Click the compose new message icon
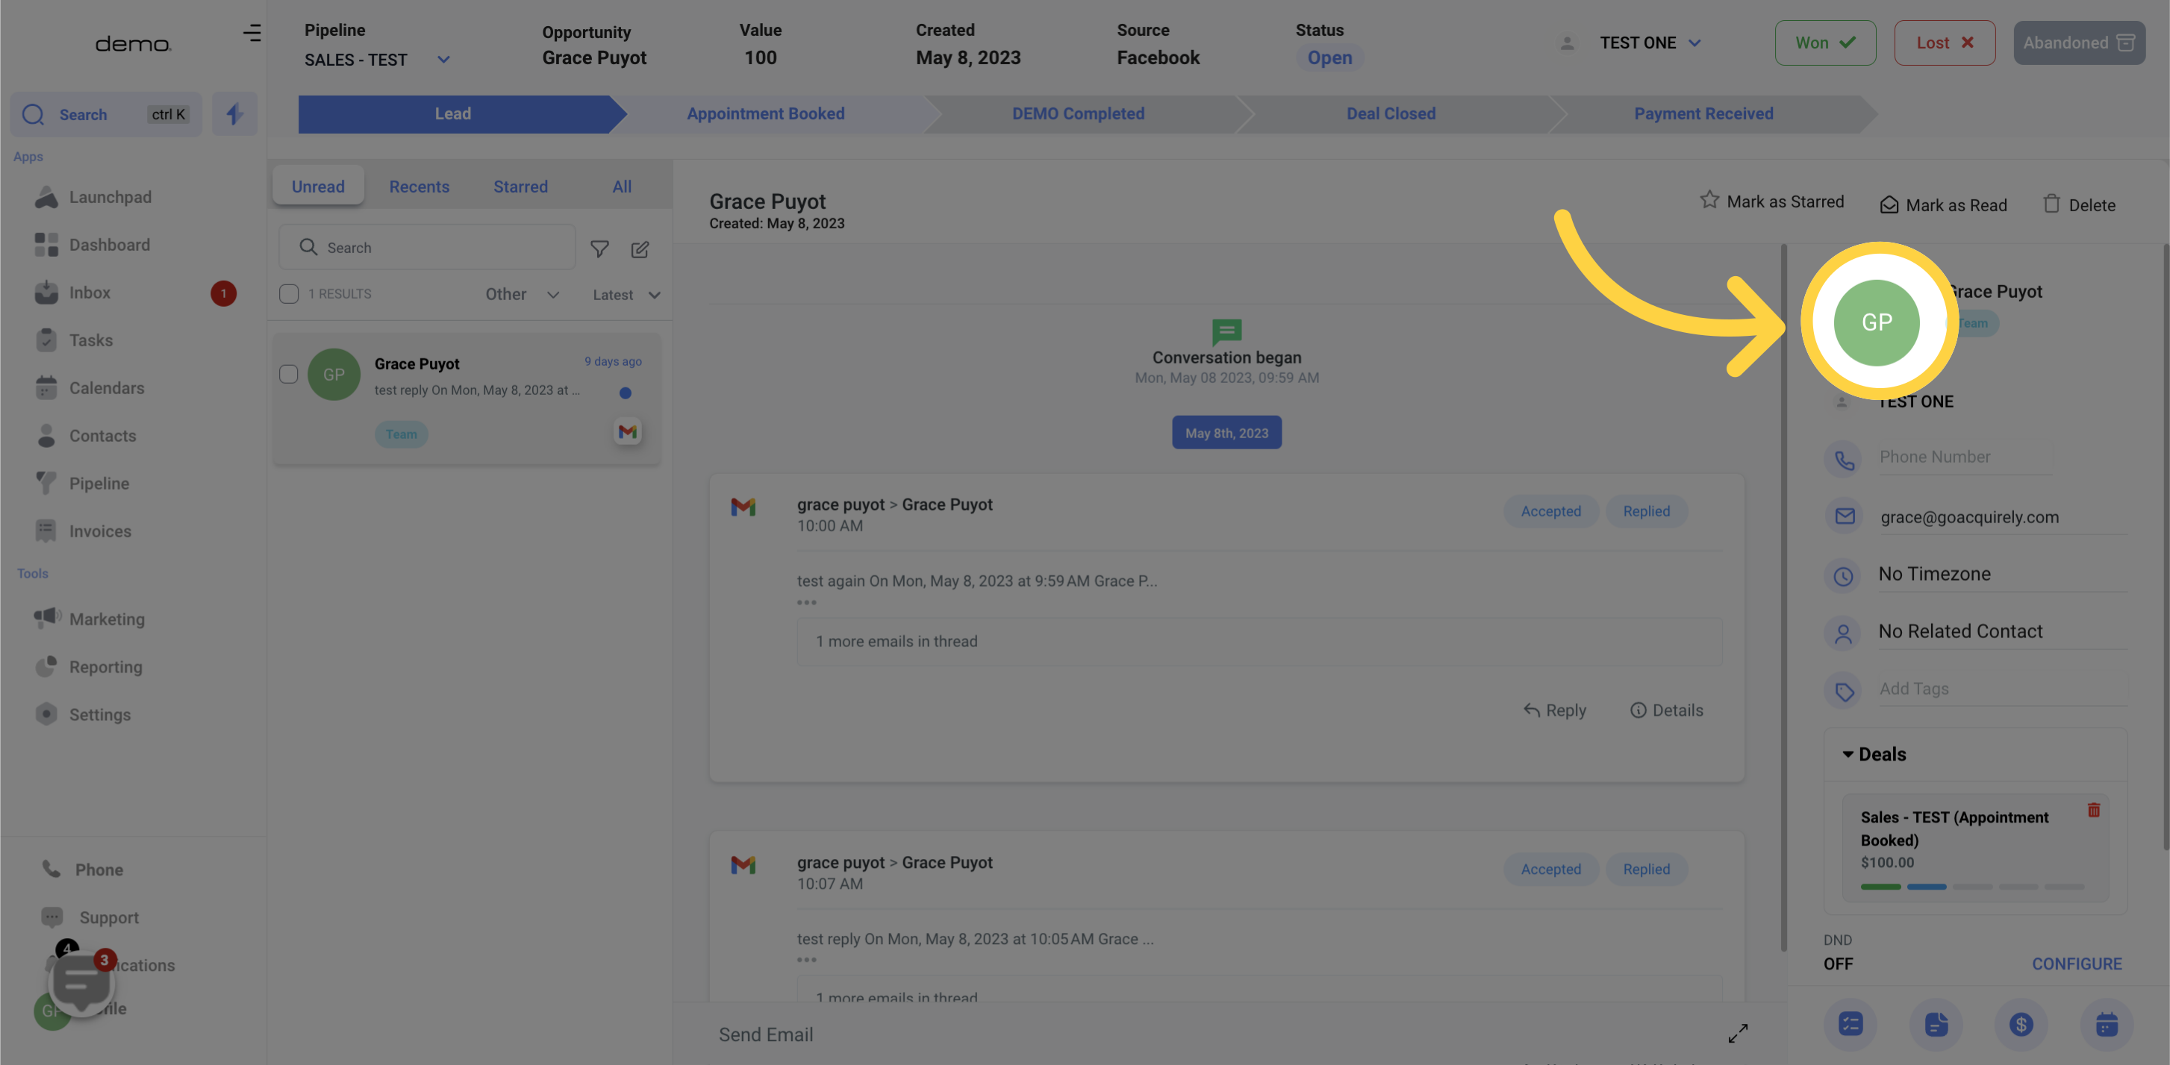The height and width of the screenshot is (1065, 2170). tap(640, 249)
